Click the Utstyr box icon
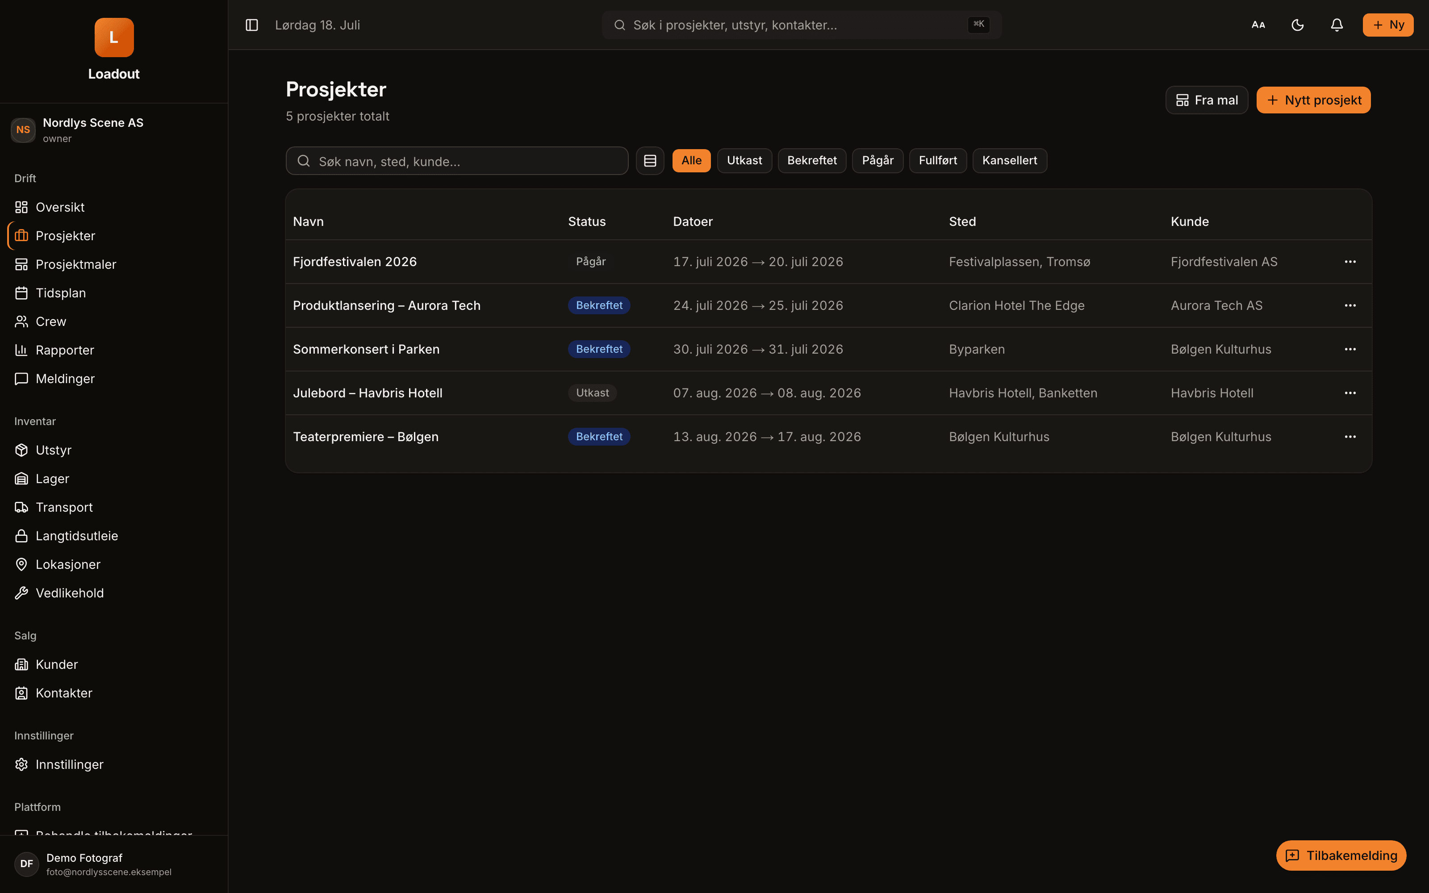This screenshot has height=893, width=1429. [x=21, y=450]
